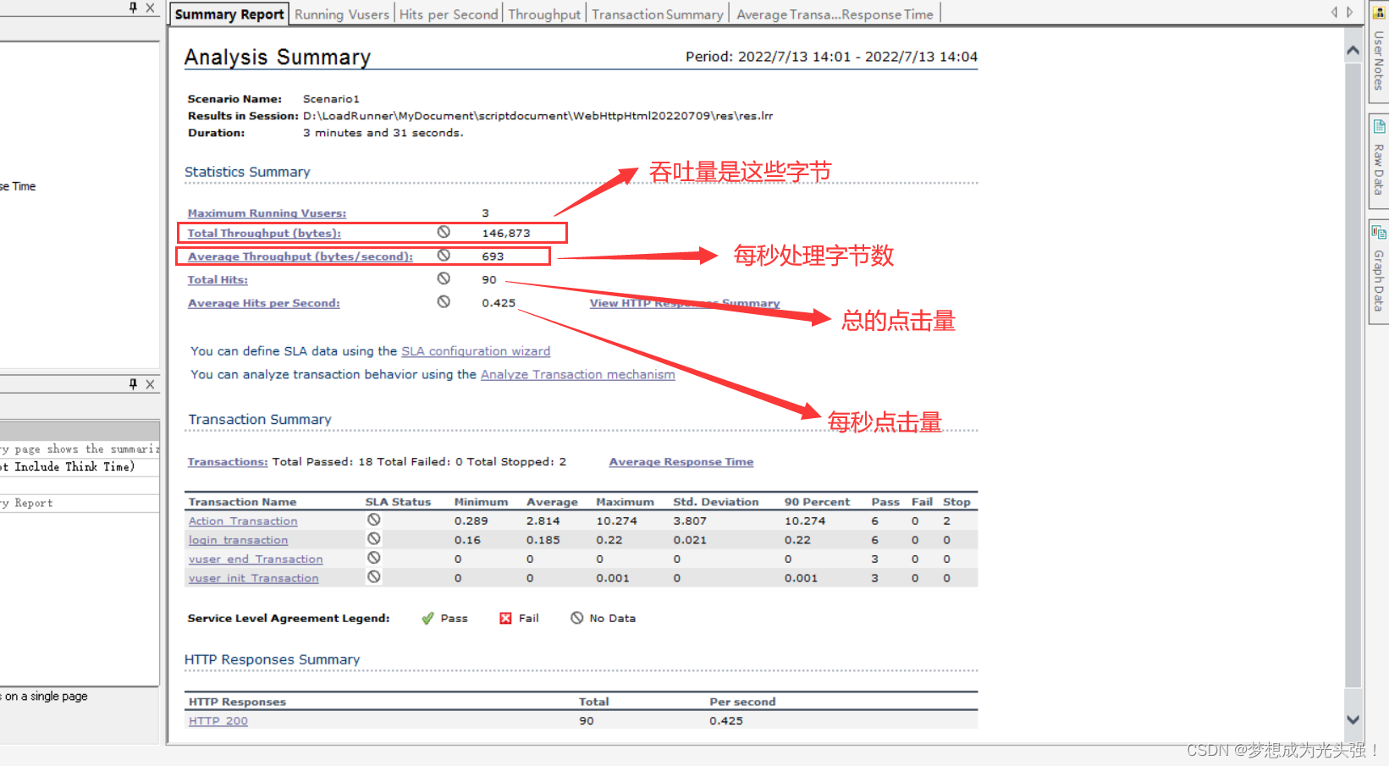Open the Running Vusers tab
The height and width of the screenshot is (766, 1389).
342,14
